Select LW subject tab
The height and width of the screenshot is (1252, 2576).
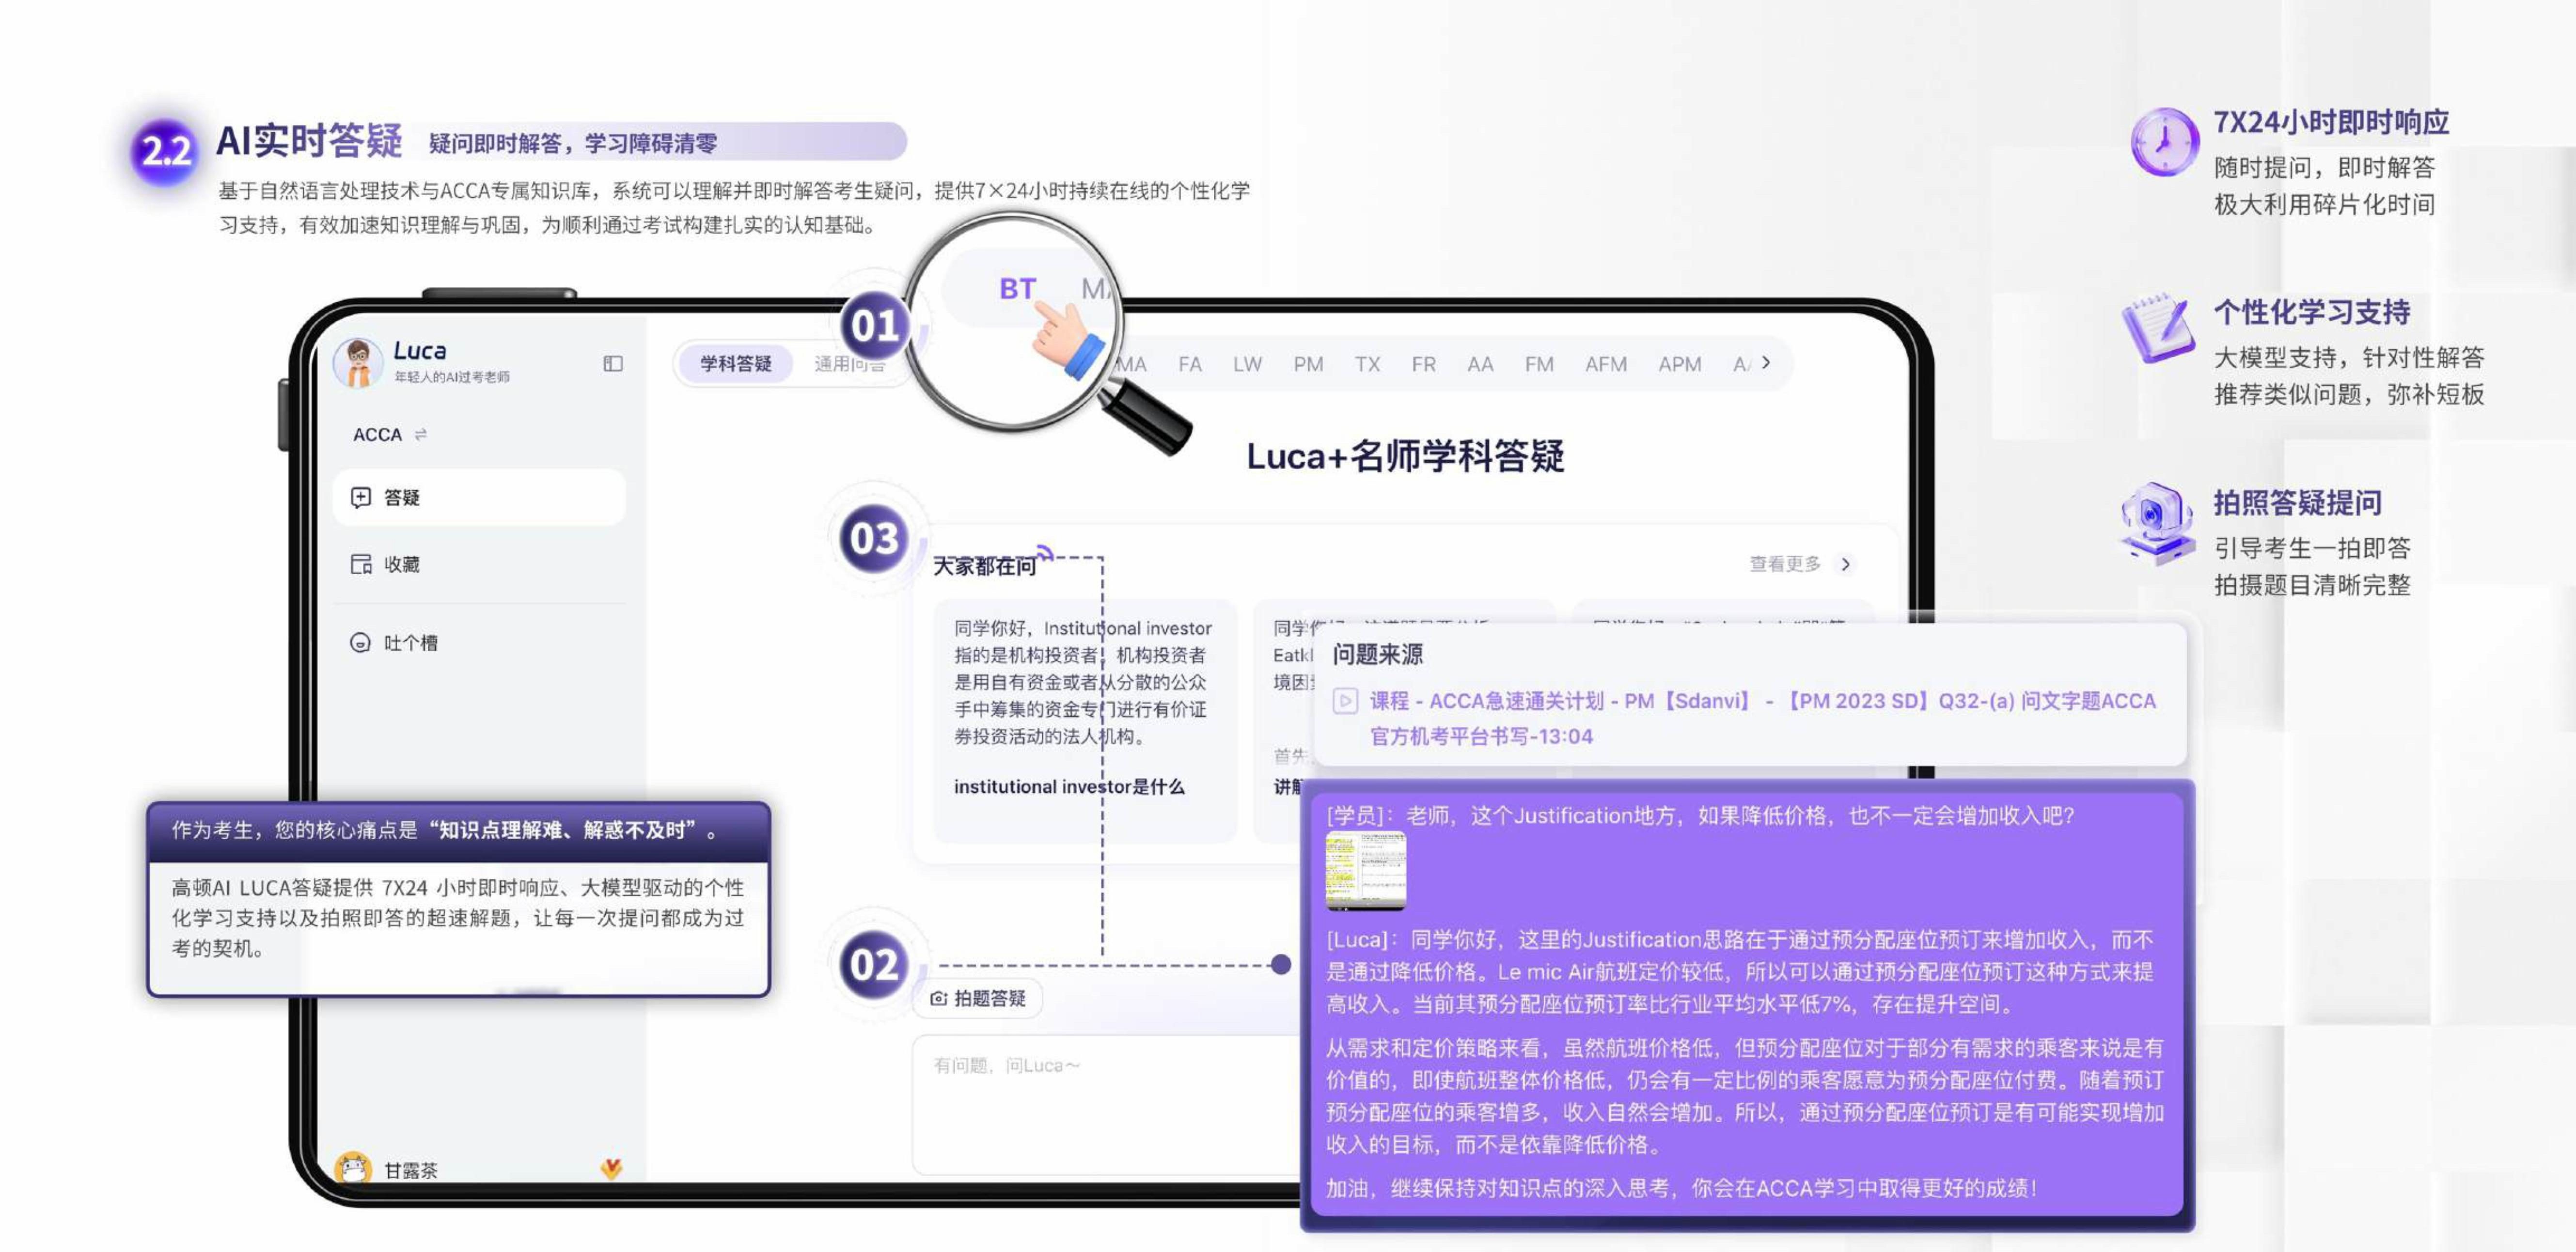pyautogui.click(x=1247, y=364)
